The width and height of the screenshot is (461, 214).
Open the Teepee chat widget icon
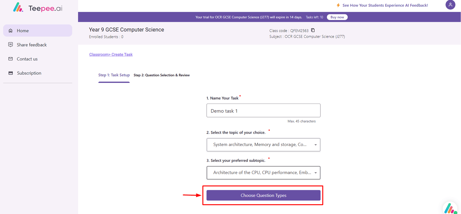pos(450,208)
